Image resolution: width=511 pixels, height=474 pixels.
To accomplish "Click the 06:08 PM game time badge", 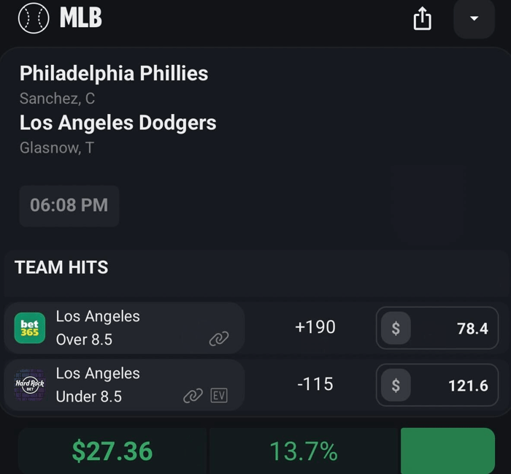I will pyautogui.click(x=69, y=205).
